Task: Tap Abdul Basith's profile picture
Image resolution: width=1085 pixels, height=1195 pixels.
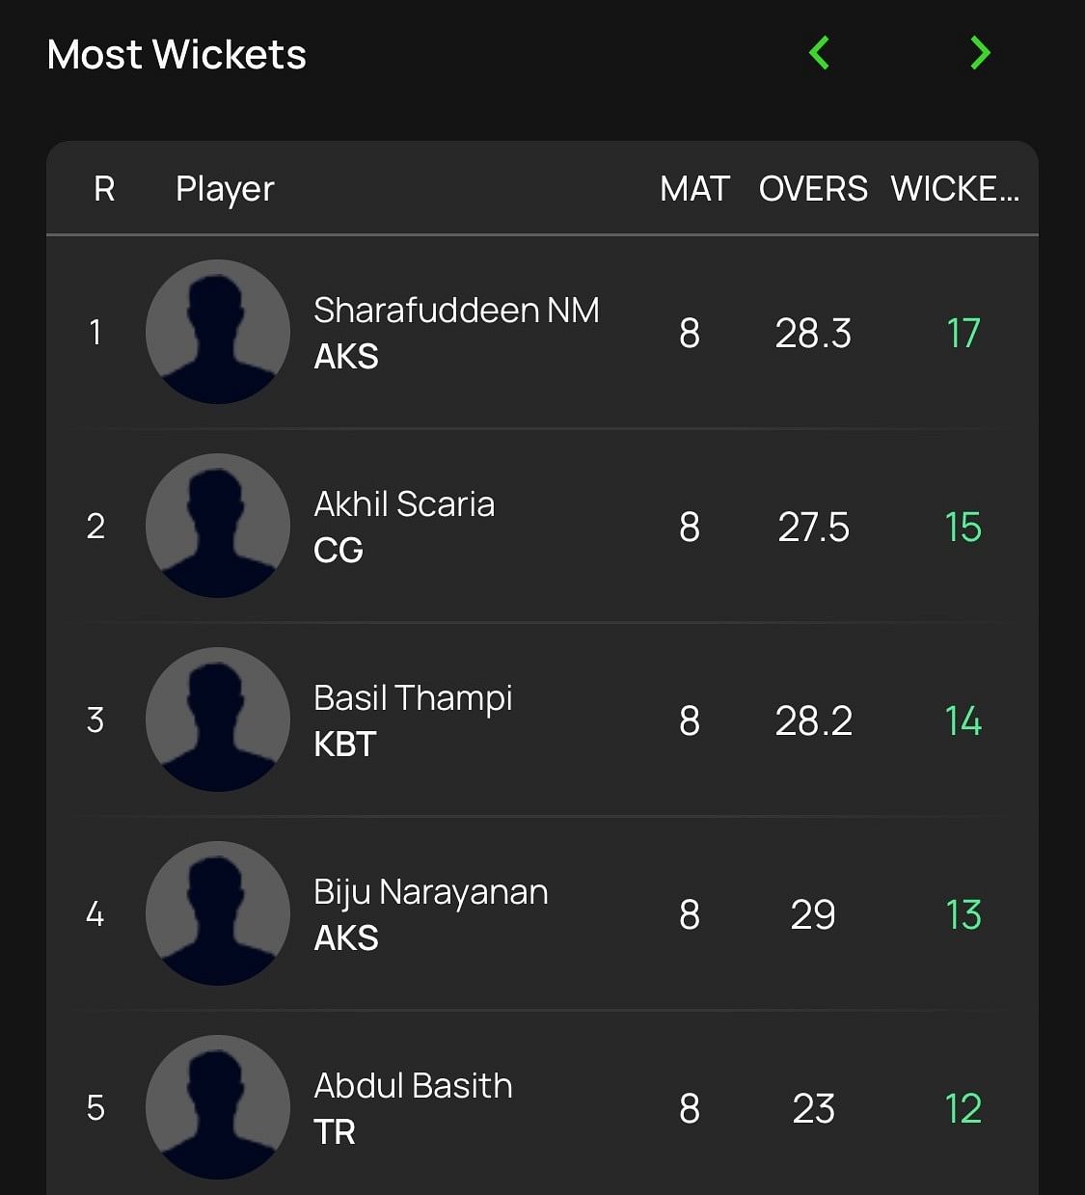Action: click(218, 1107)
